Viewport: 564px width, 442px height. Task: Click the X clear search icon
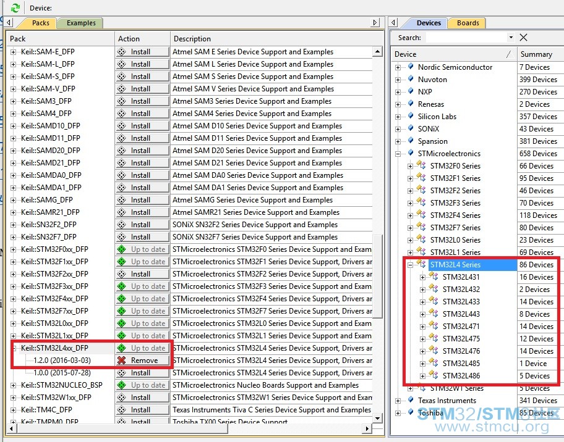[x=523, y=37]
